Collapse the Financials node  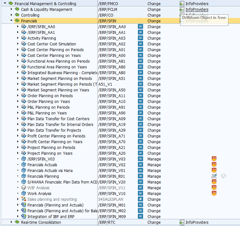coord(11,20)
